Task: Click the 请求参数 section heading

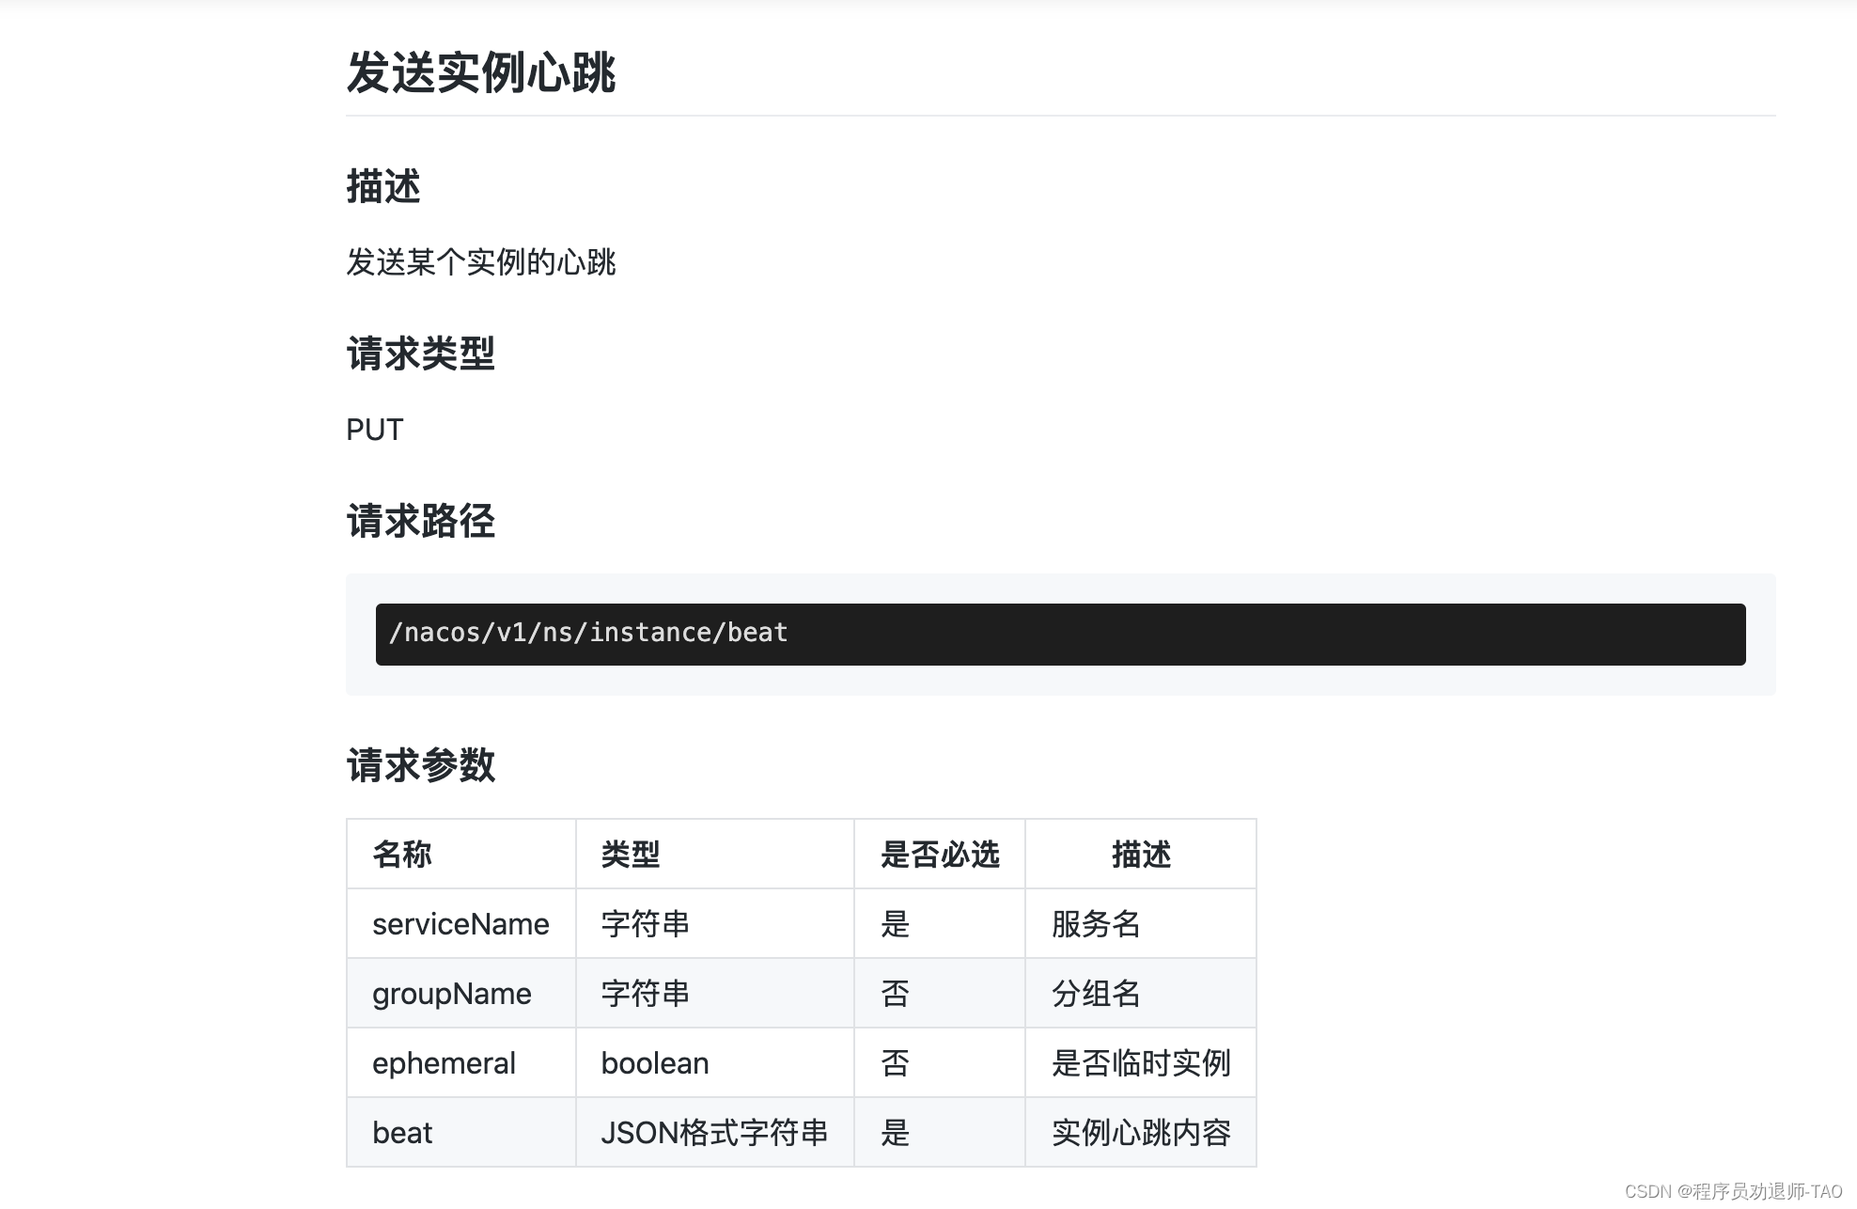Action: click(420, 765)
